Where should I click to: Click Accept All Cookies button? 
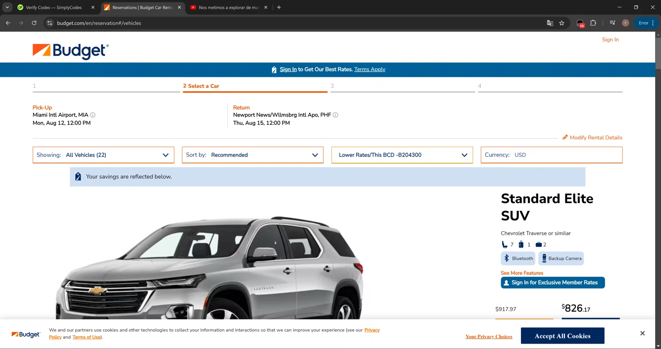[562, 336]
